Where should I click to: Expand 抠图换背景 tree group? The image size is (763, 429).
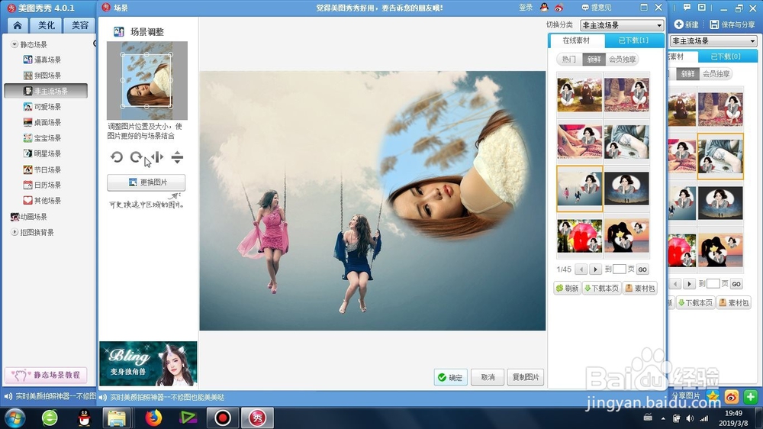pos(14,232)
